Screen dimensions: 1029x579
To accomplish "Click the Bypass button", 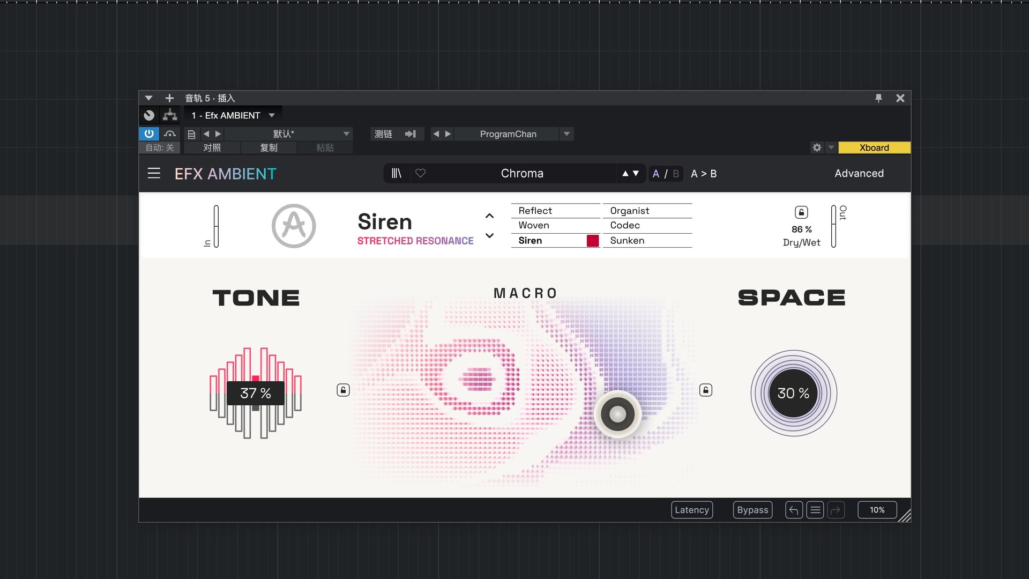I will (752, 510).
